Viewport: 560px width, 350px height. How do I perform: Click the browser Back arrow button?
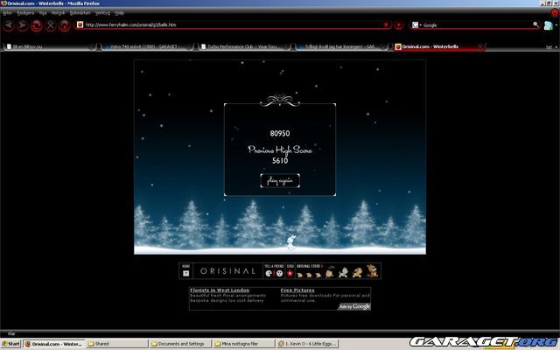point(8,25)
